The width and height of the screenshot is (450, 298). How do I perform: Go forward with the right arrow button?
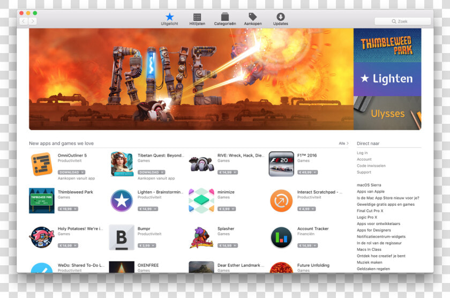click(33, 21)
